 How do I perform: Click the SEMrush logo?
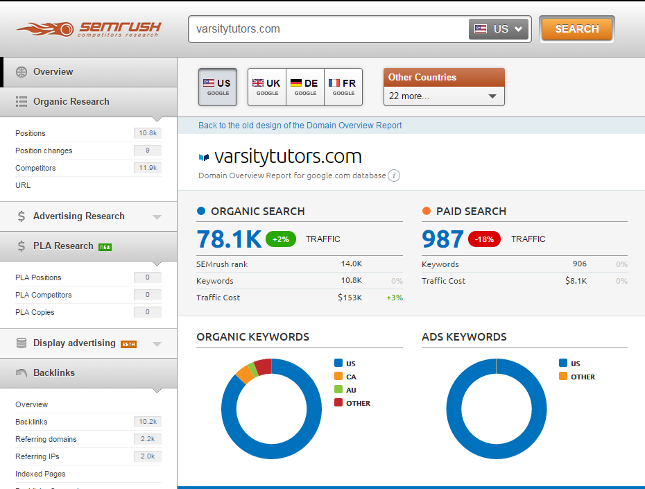click(89, 29)
